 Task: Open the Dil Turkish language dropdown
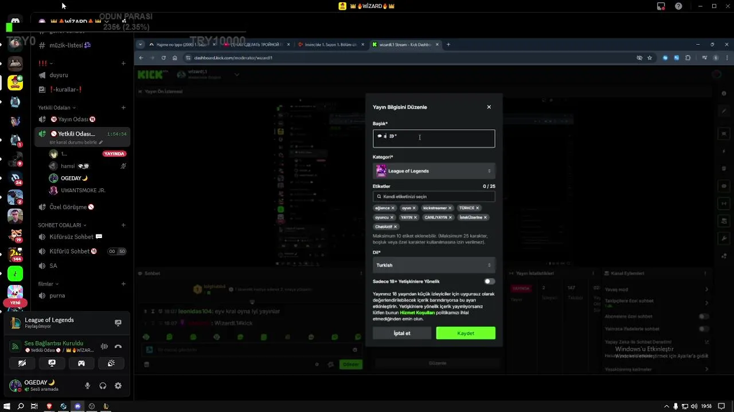(x=434, y=265)
